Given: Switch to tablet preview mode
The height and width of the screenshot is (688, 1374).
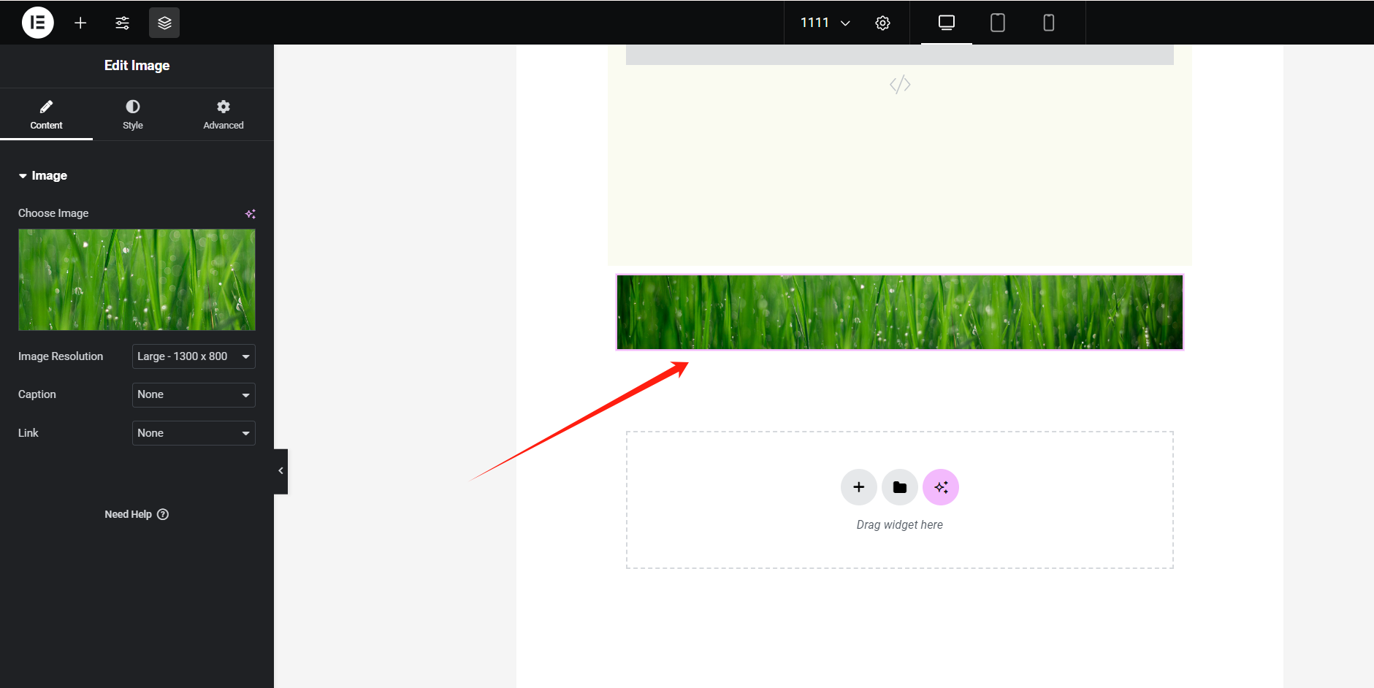Looking at the screenshot, I should 998,22.
